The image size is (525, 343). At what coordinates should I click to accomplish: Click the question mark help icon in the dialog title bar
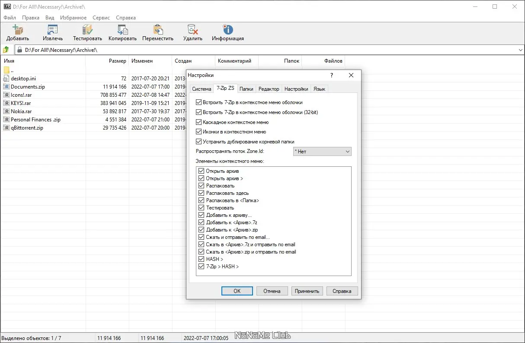coord(332,75)
